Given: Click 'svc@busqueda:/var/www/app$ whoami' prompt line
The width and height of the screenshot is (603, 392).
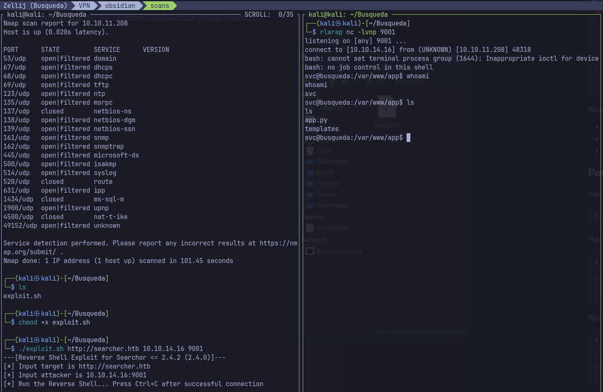Looking at the screenshot, I should 367,76.
